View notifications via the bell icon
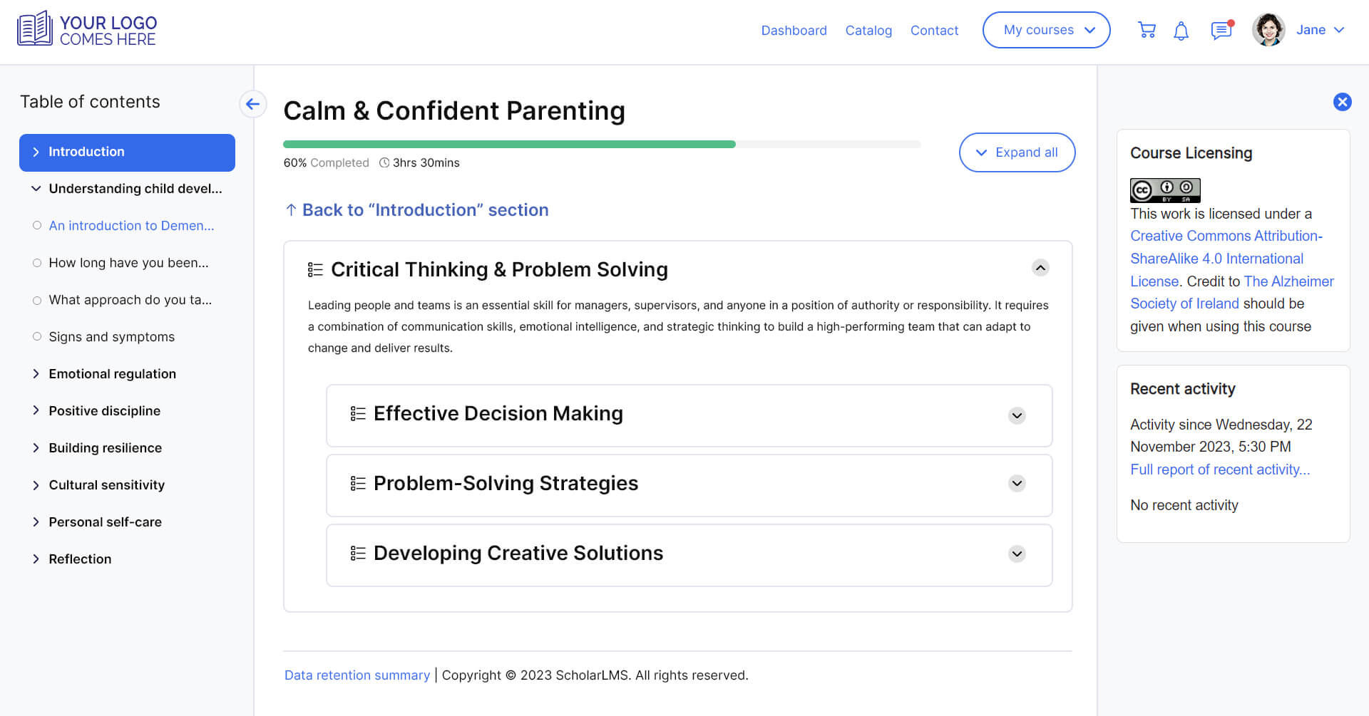 click(1181, 31)
